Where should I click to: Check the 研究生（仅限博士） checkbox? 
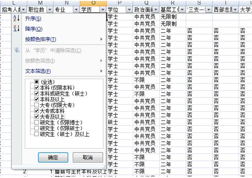(x=37, y=123)
